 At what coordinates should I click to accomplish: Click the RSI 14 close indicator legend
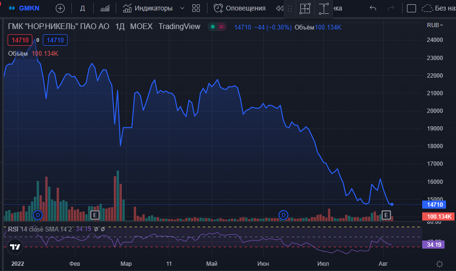click(40, 230)
